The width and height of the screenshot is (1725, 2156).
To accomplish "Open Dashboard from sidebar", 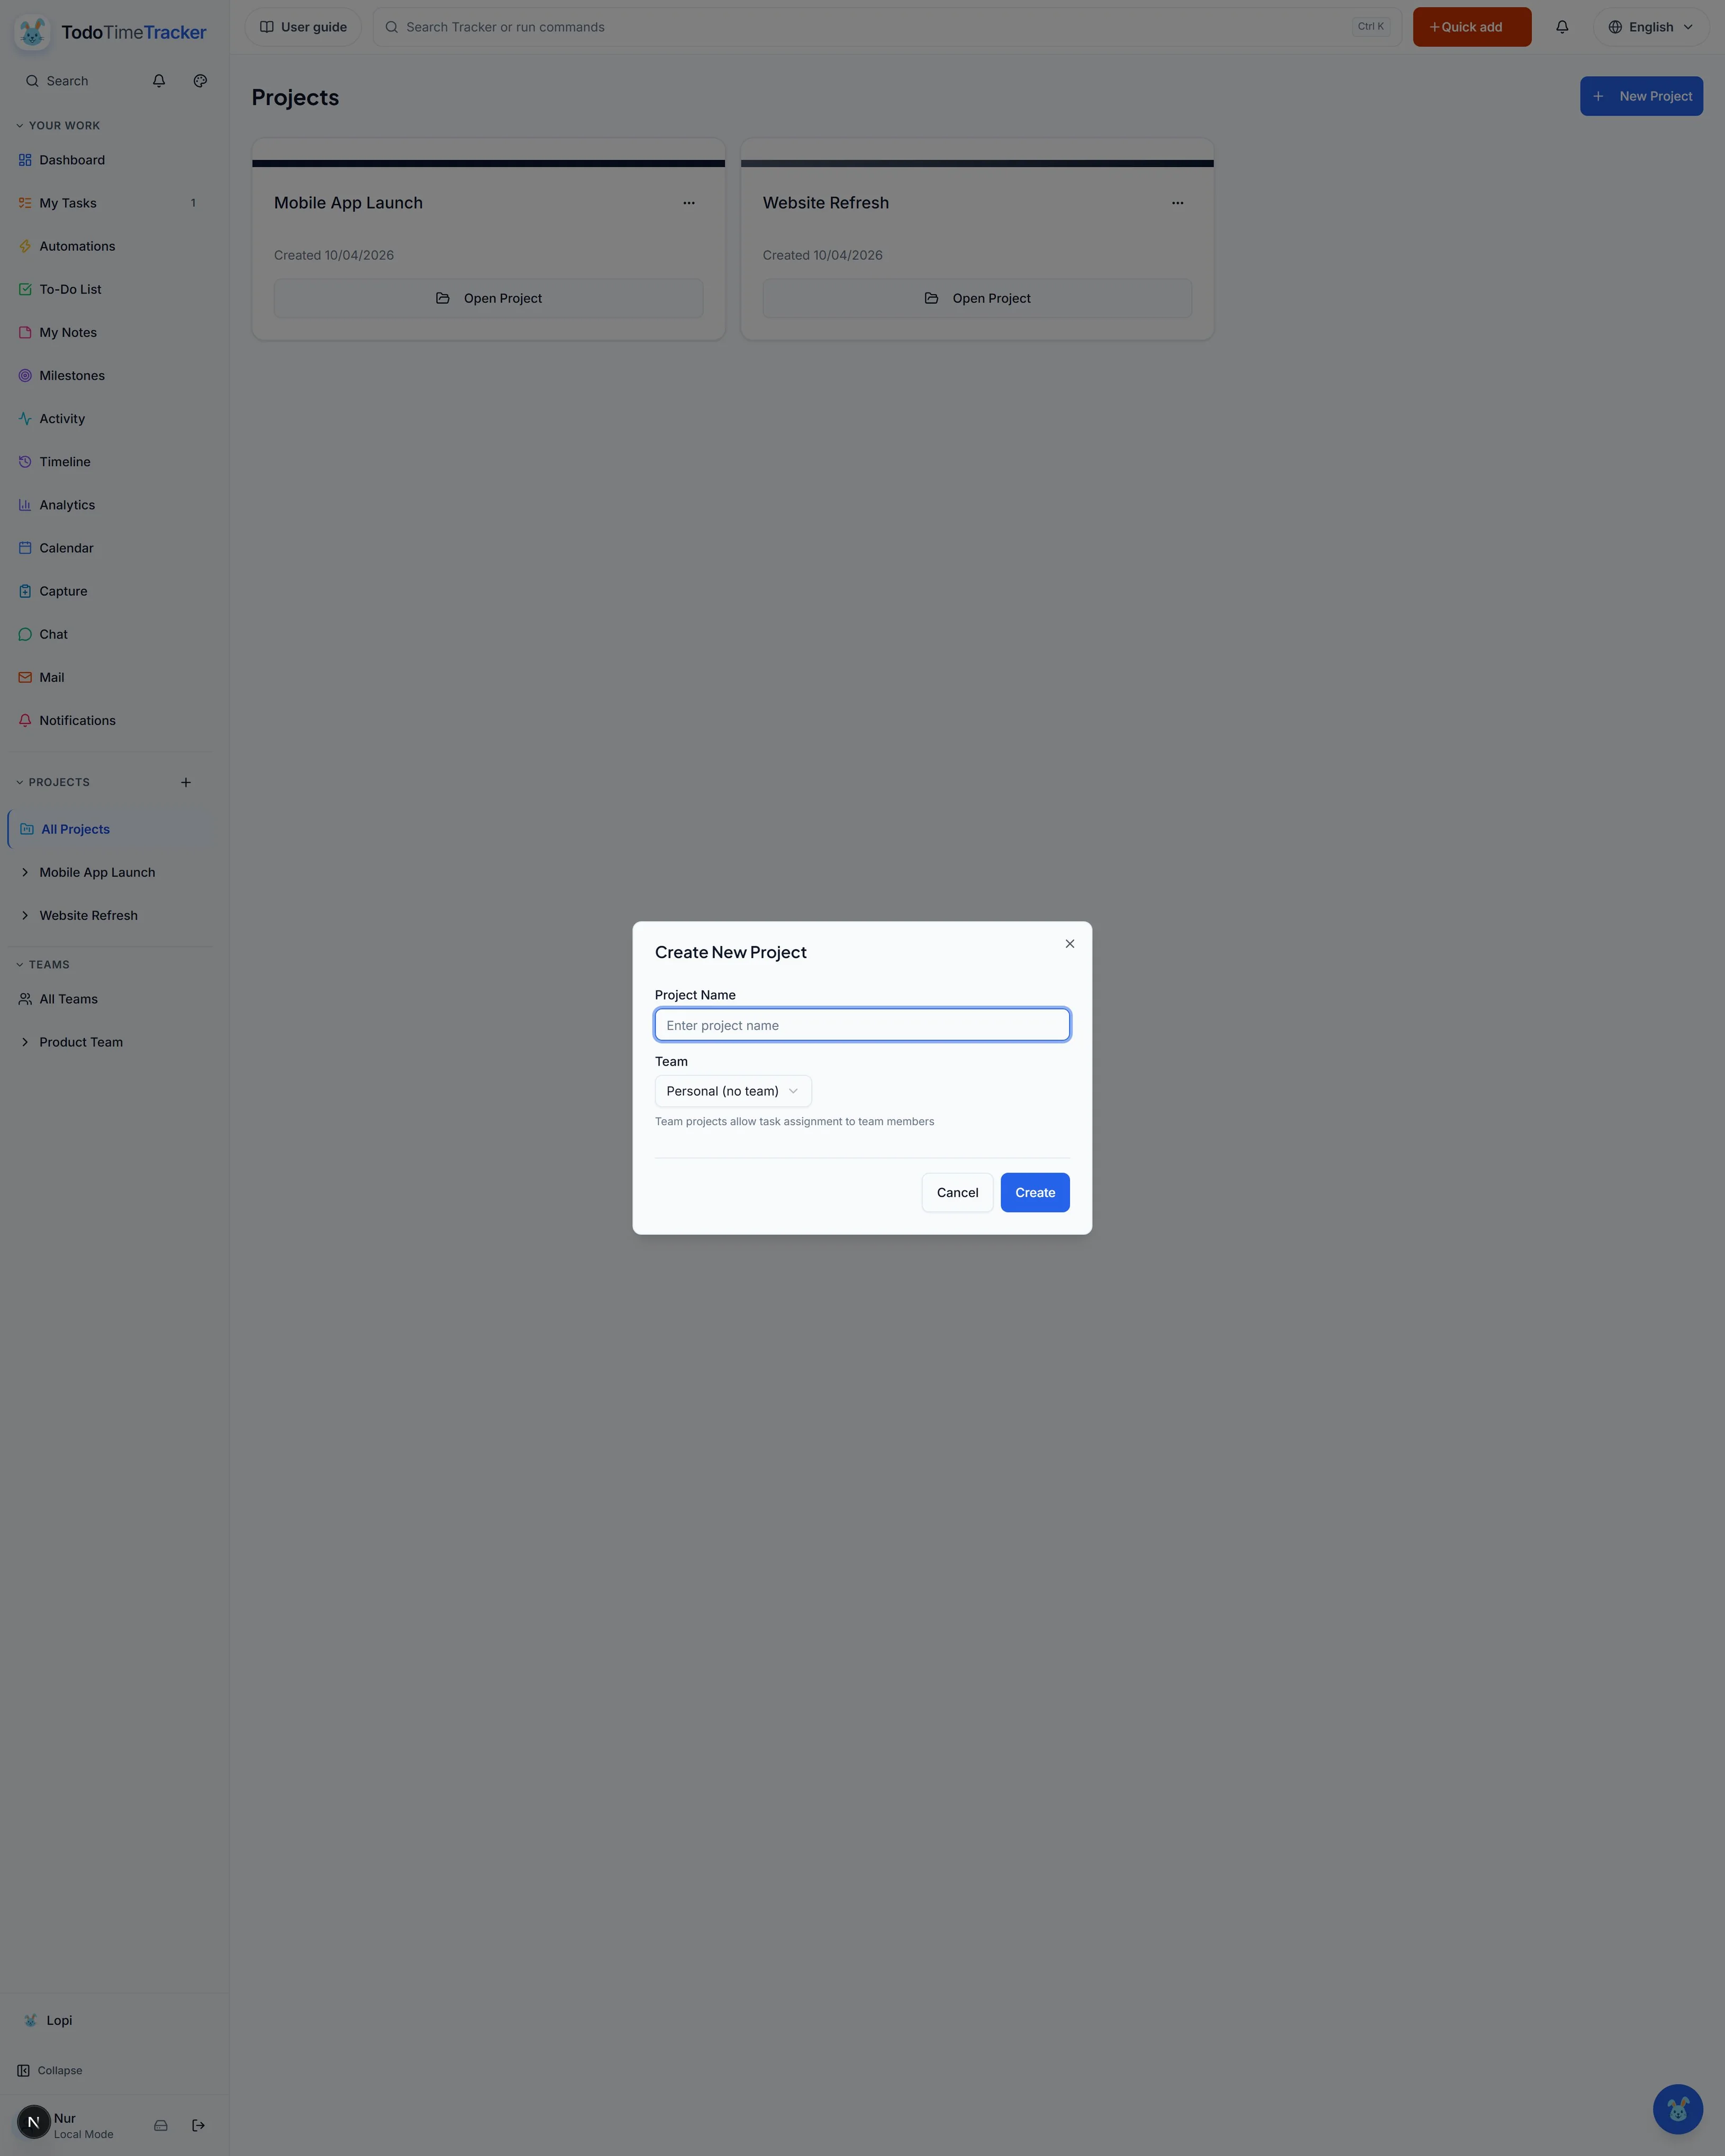I will point(110,160).
